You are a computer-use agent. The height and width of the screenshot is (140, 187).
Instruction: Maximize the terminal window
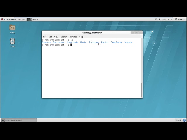pos(137,32)
